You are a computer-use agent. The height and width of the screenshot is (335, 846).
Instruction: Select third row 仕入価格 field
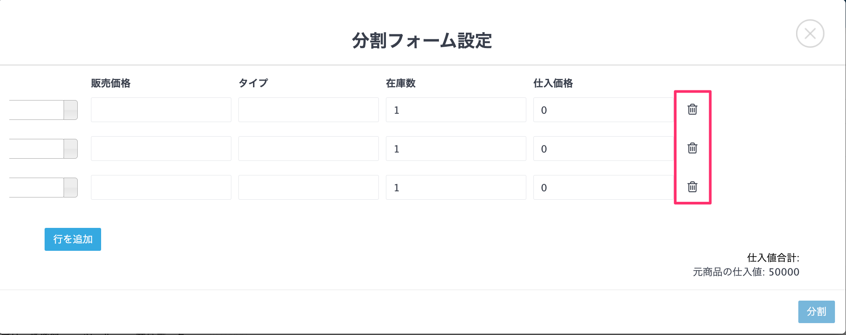[604, 187]
